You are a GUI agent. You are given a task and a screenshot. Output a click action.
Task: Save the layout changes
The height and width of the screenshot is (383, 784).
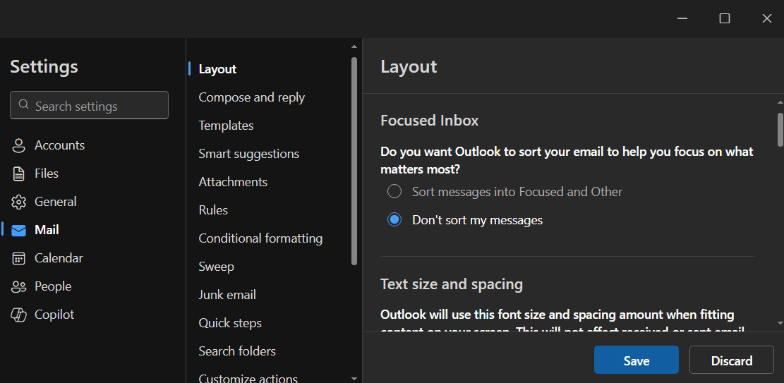(636, 360)
